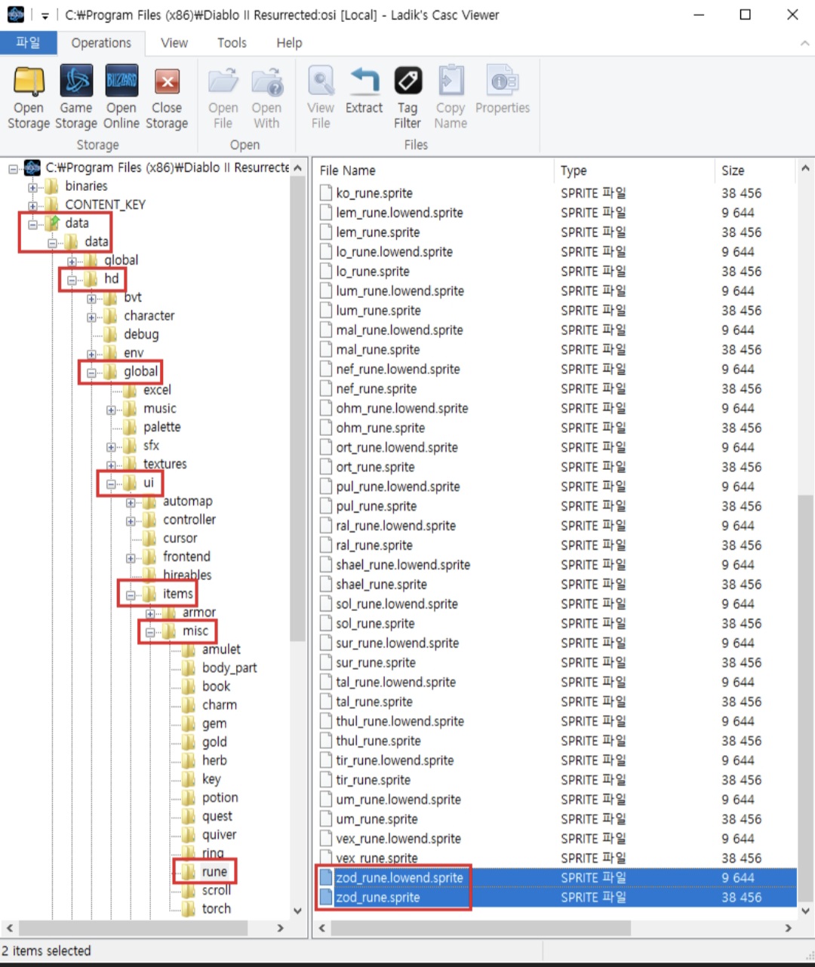
Task: Click the Close Storage icon
Action: tap(167, 83)
